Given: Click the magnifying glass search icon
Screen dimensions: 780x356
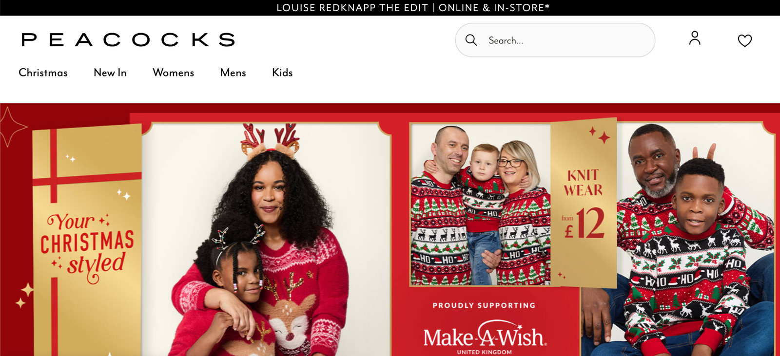Looking at the screenshot, I should coord(471,40).
